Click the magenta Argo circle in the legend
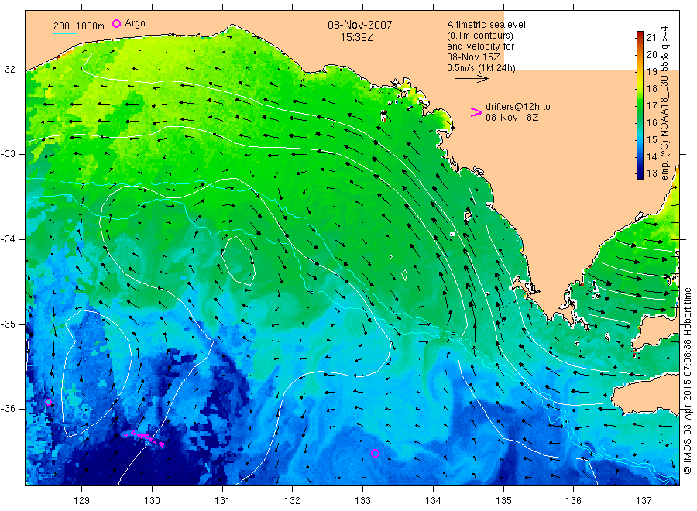 tap(116, 23)
